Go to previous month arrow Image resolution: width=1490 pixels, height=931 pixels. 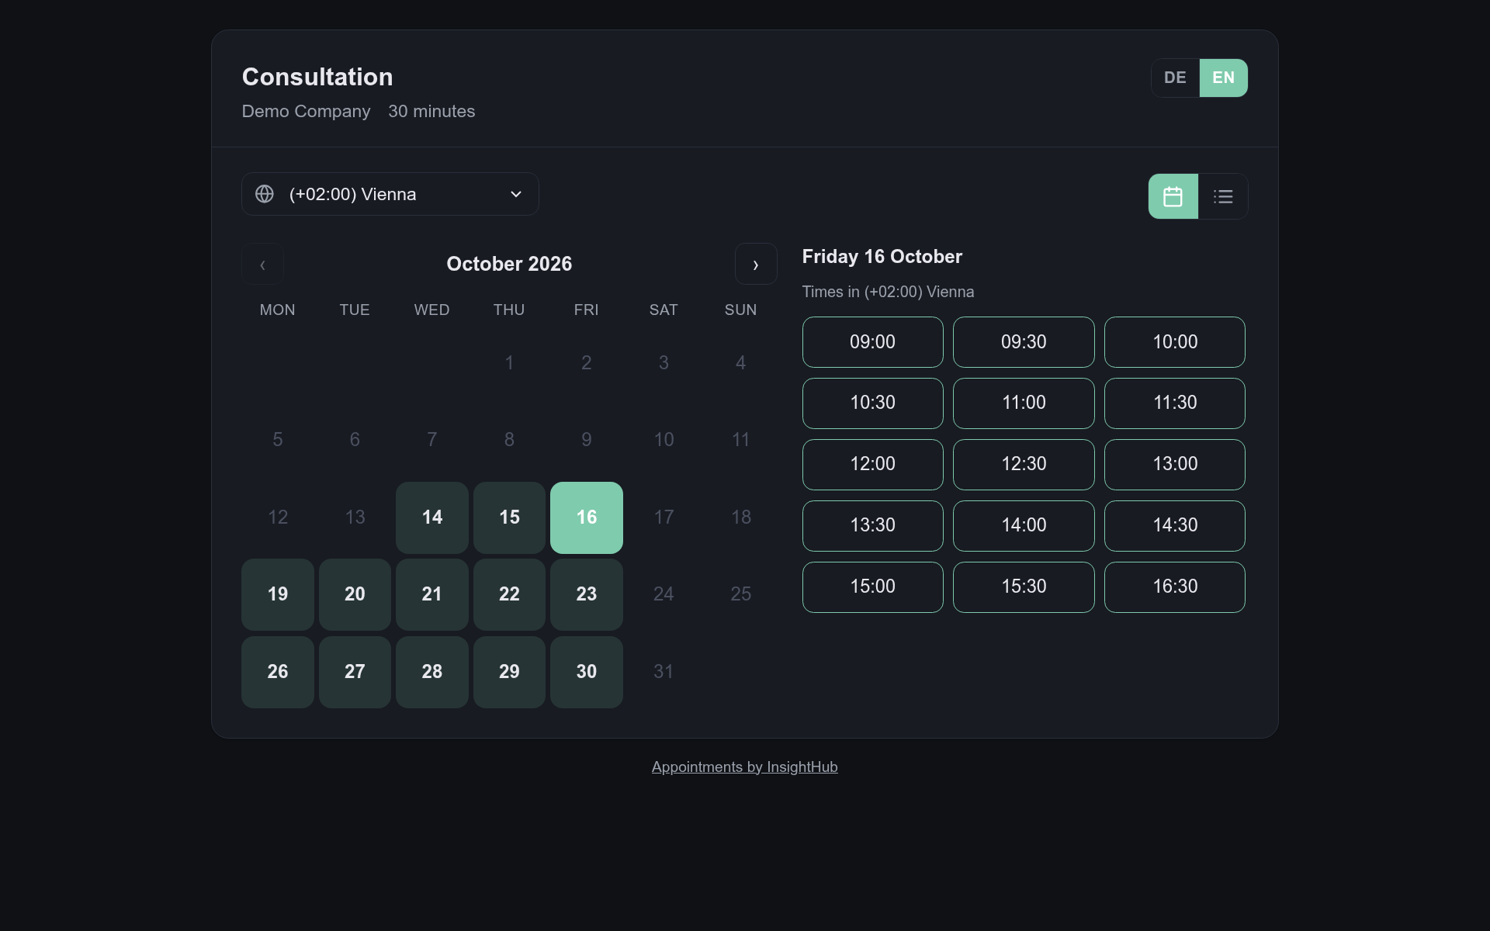(x=262, y=264)
